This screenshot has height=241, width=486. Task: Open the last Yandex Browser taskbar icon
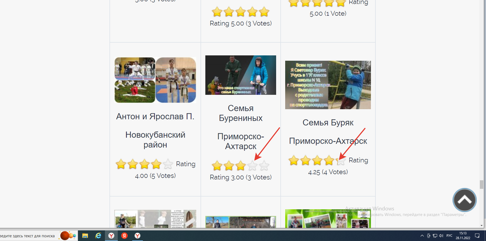[x=137, y=236]
